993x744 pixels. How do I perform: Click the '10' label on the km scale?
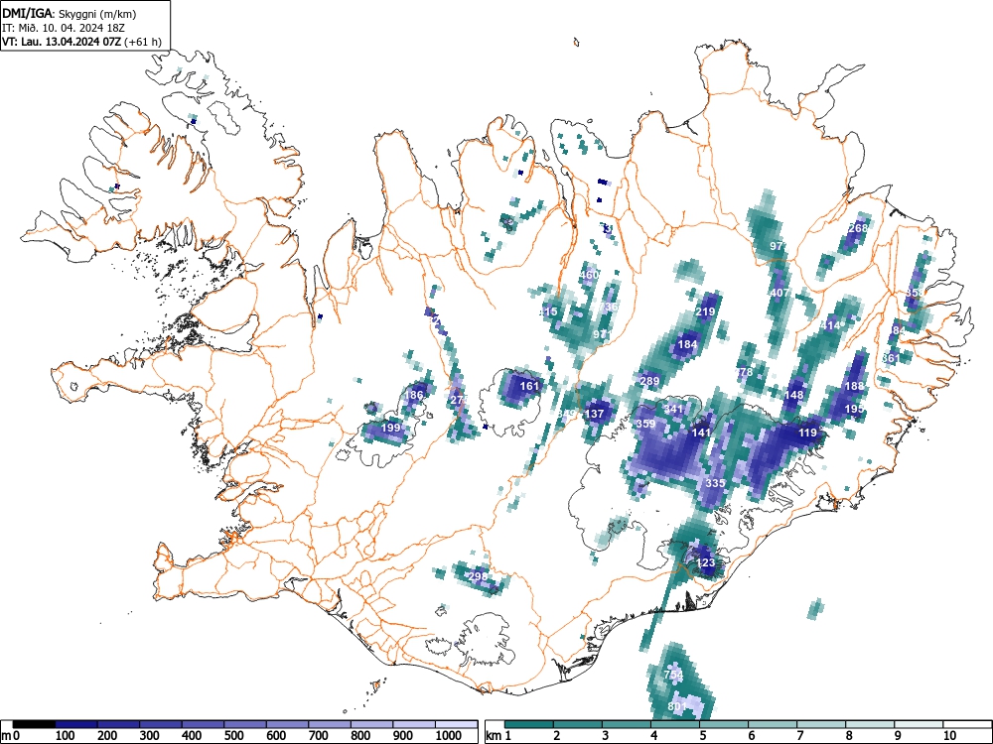click(949, 736)
